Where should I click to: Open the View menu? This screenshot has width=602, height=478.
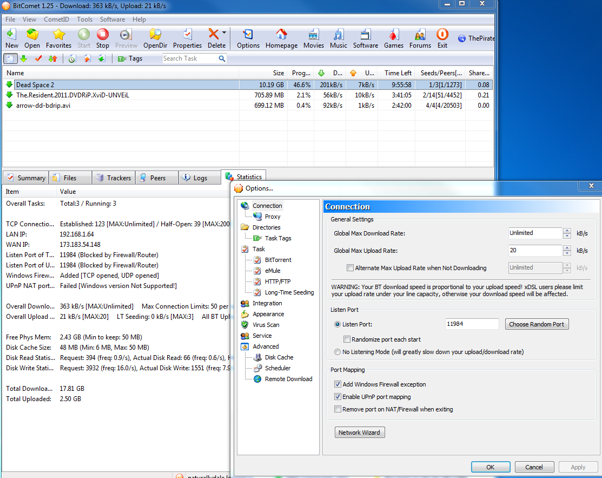[x=29, y=19]
